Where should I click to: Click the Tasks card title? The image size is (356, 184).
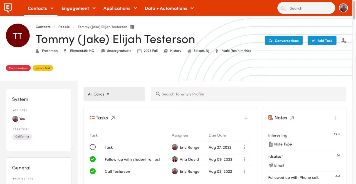pyautogui.click(x=102, y=118)
